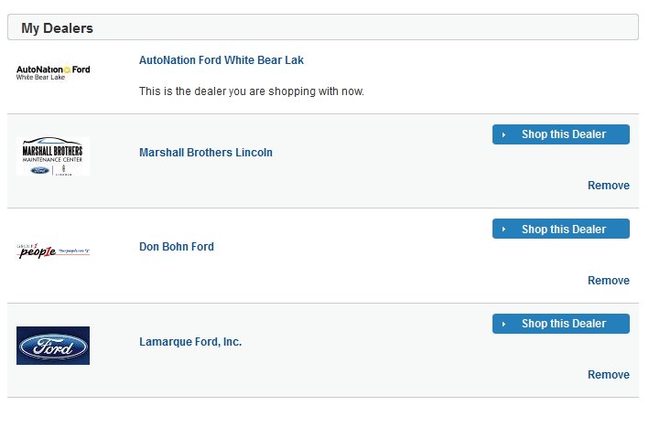Click the blue Ford oval logo for Lamarque
Viewport: 649px width, 438px height.
pyautogui.click(x=53, y=346)
